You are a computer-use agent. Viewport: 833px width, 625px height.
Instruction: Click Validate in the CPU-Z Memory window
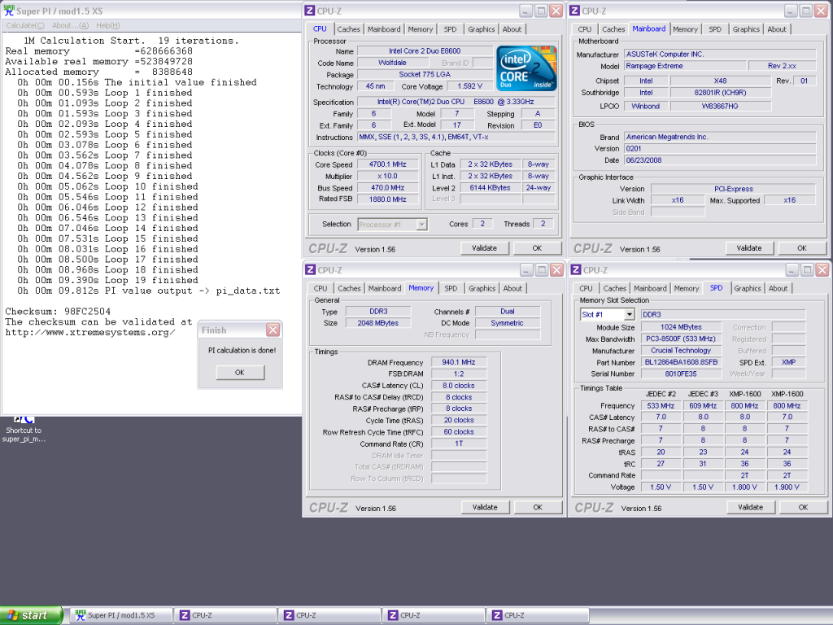485,507
